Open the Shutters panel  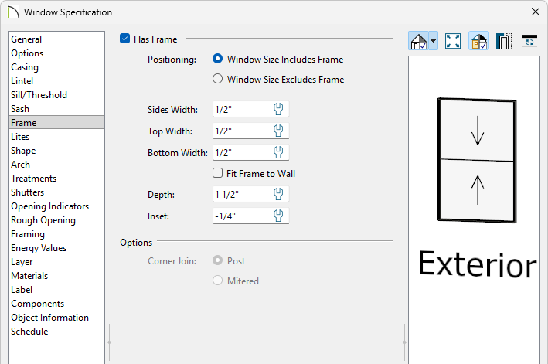tap(56, 192)
